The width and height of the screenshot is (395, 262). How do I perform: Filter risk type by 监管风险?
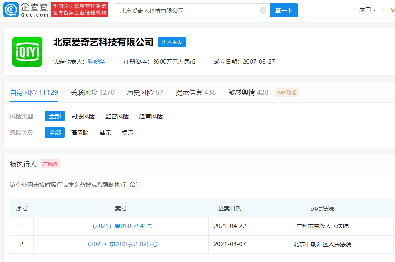[x=117, y=116]
